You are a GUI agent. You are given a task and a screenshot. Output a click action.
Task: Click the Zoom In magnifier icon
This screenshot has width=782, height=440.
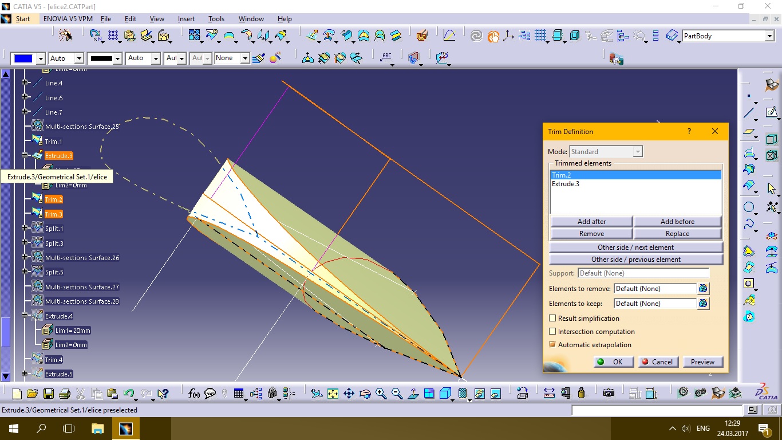381,394
